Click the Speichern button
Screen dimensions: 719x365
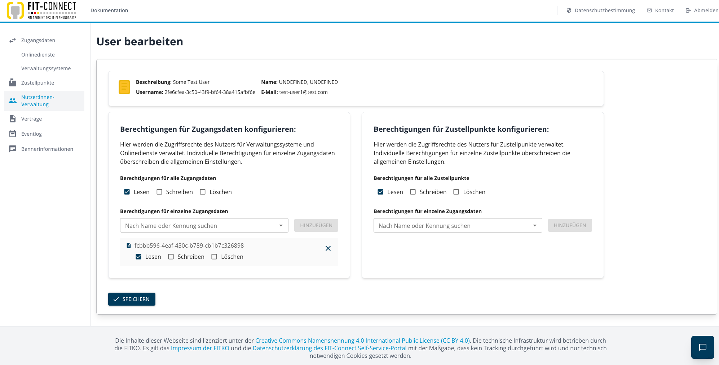click(132, 299)
